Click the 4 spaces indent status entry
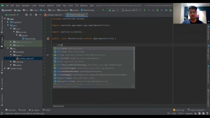This screenshot has width=210, height=118. pos(189,113)
